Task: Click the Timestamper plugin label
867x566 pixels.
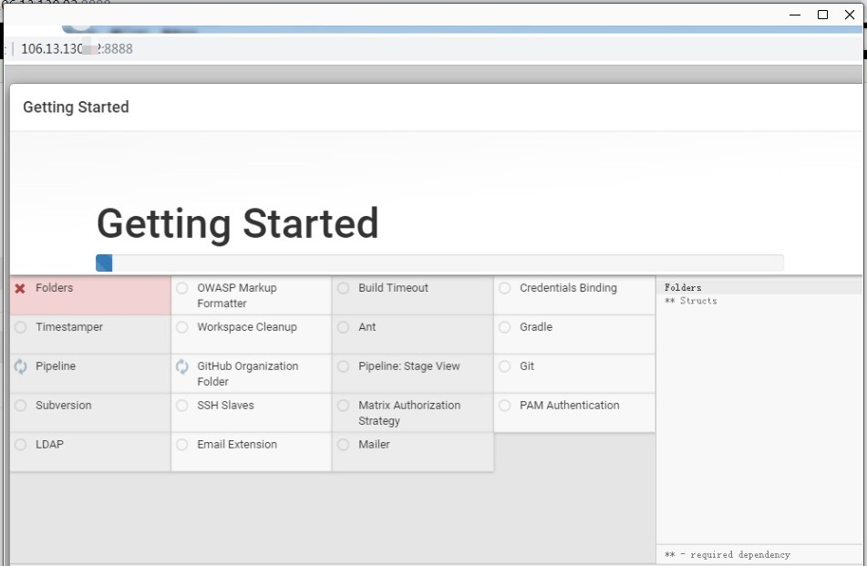Action: (x=69, y=327)
